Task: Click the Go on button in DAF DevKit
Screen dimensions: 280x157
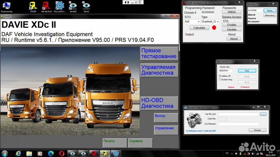Action: click(247, 82)
